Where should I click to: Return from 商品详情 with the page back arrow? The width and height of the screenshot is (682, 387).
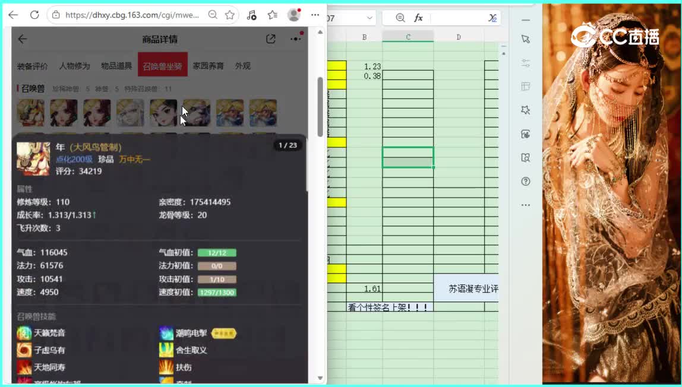[x=23, y=39]
